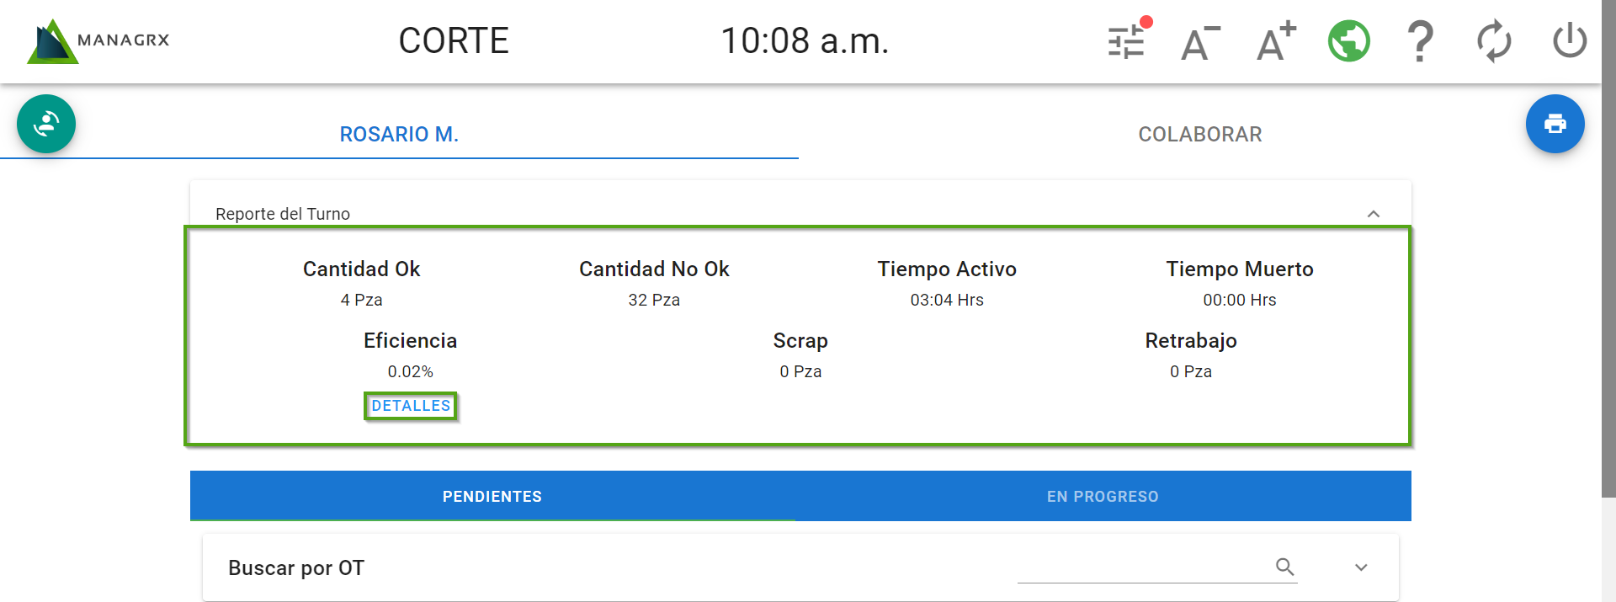Click the OT search input field

tap(1145, 567)
